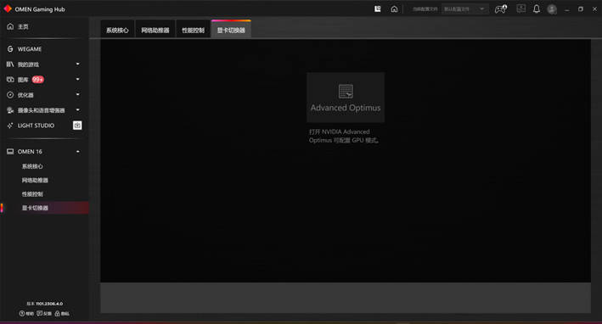
Task: Open the game controller icon in title bar
Action: click(501, 8)
